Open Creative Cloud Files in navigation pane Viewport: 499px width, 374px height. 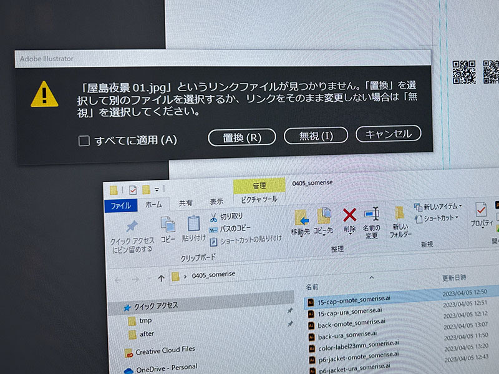pyautogui.click(x=165, y=350)
